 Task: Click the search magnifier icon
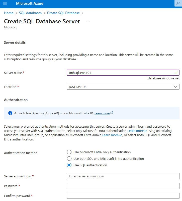pos(178,3)
